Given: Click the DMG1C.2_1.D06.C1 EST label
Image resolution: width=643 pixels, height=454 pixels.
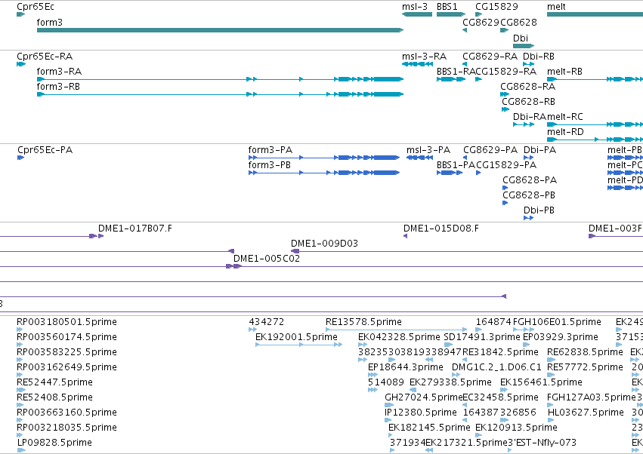Looking at the screenshot, I should [496, 367].
